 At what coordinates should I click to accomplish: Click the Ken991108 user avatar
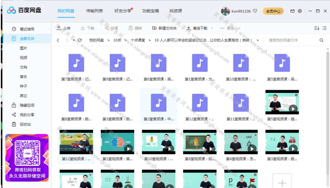[x=225, y=11]
